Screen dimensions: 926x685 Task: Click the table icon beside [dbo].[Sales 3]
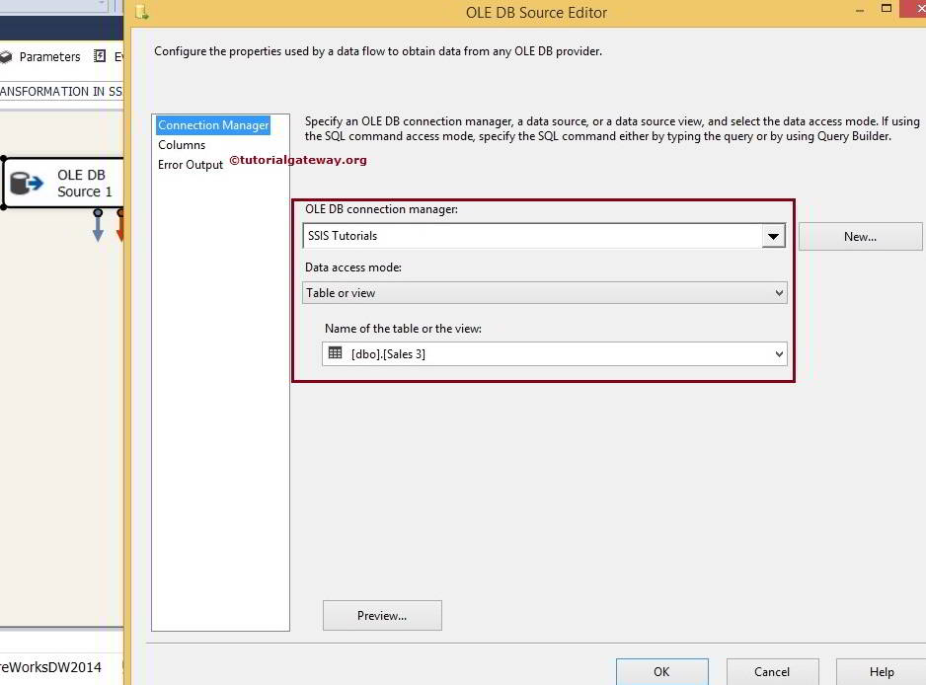click(336, 353)
